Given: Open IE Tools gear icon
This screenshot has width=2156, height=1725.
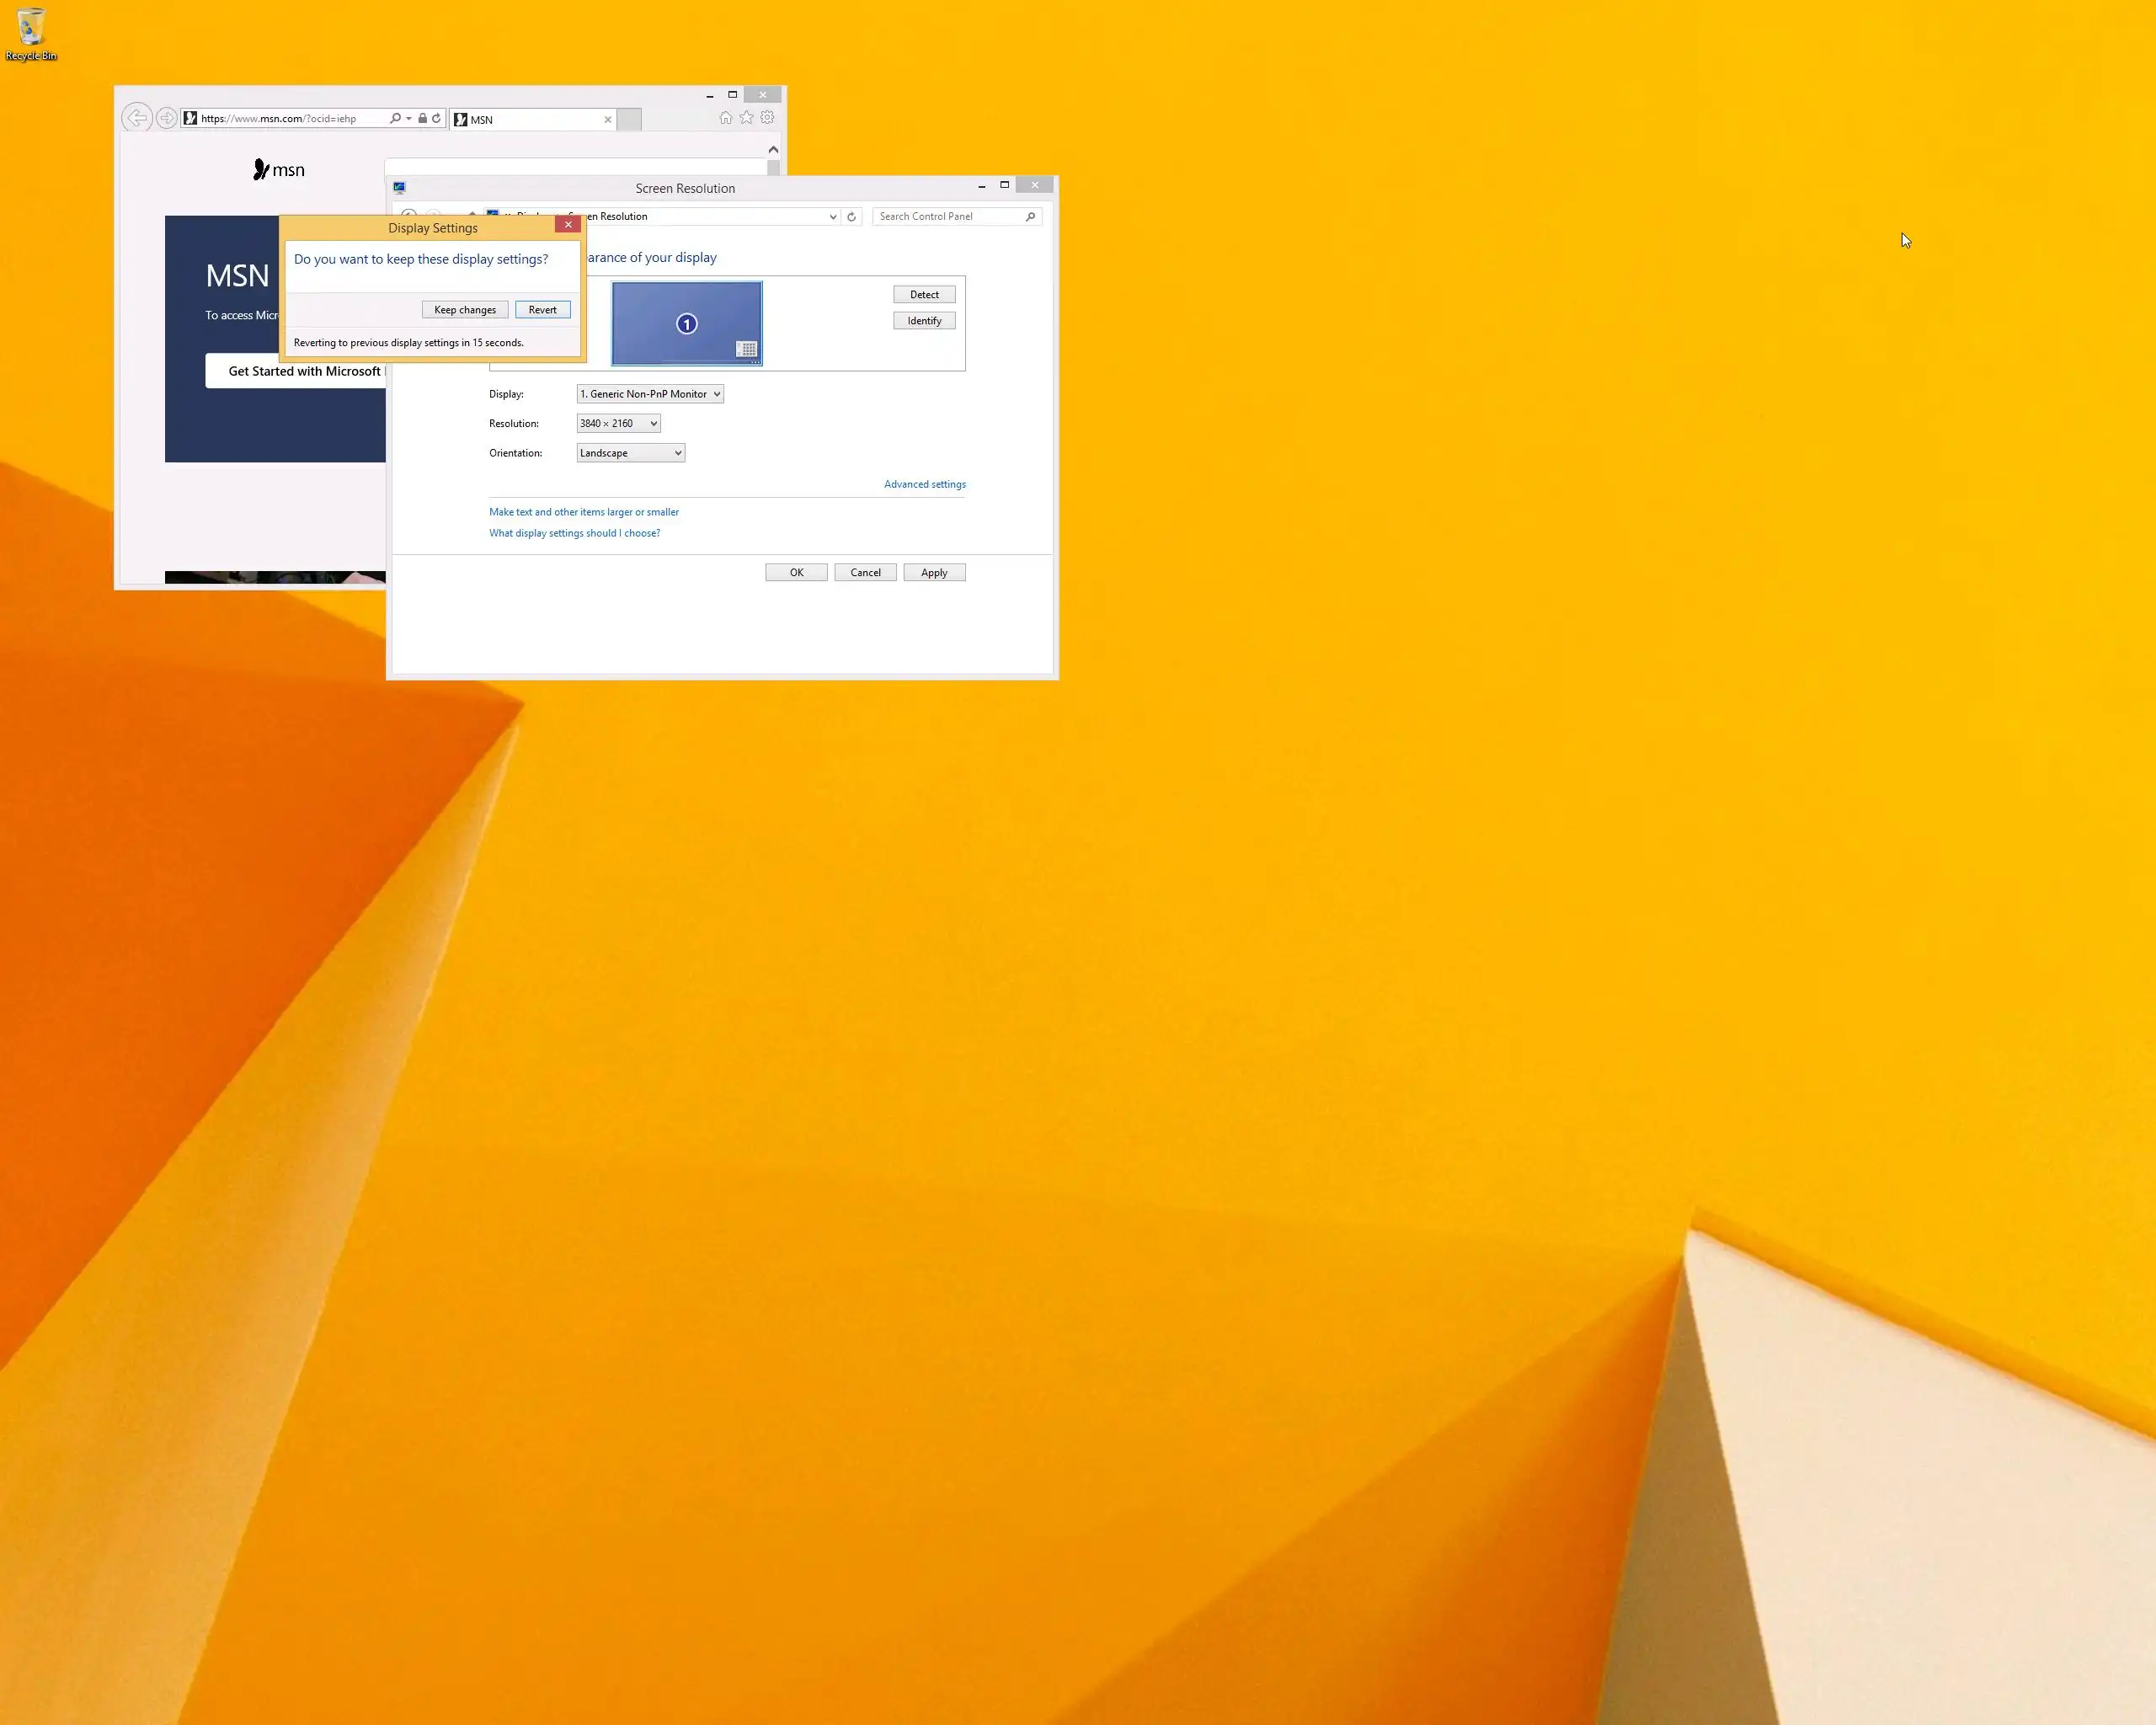Looking at the screenshot, I should point(767,118).
